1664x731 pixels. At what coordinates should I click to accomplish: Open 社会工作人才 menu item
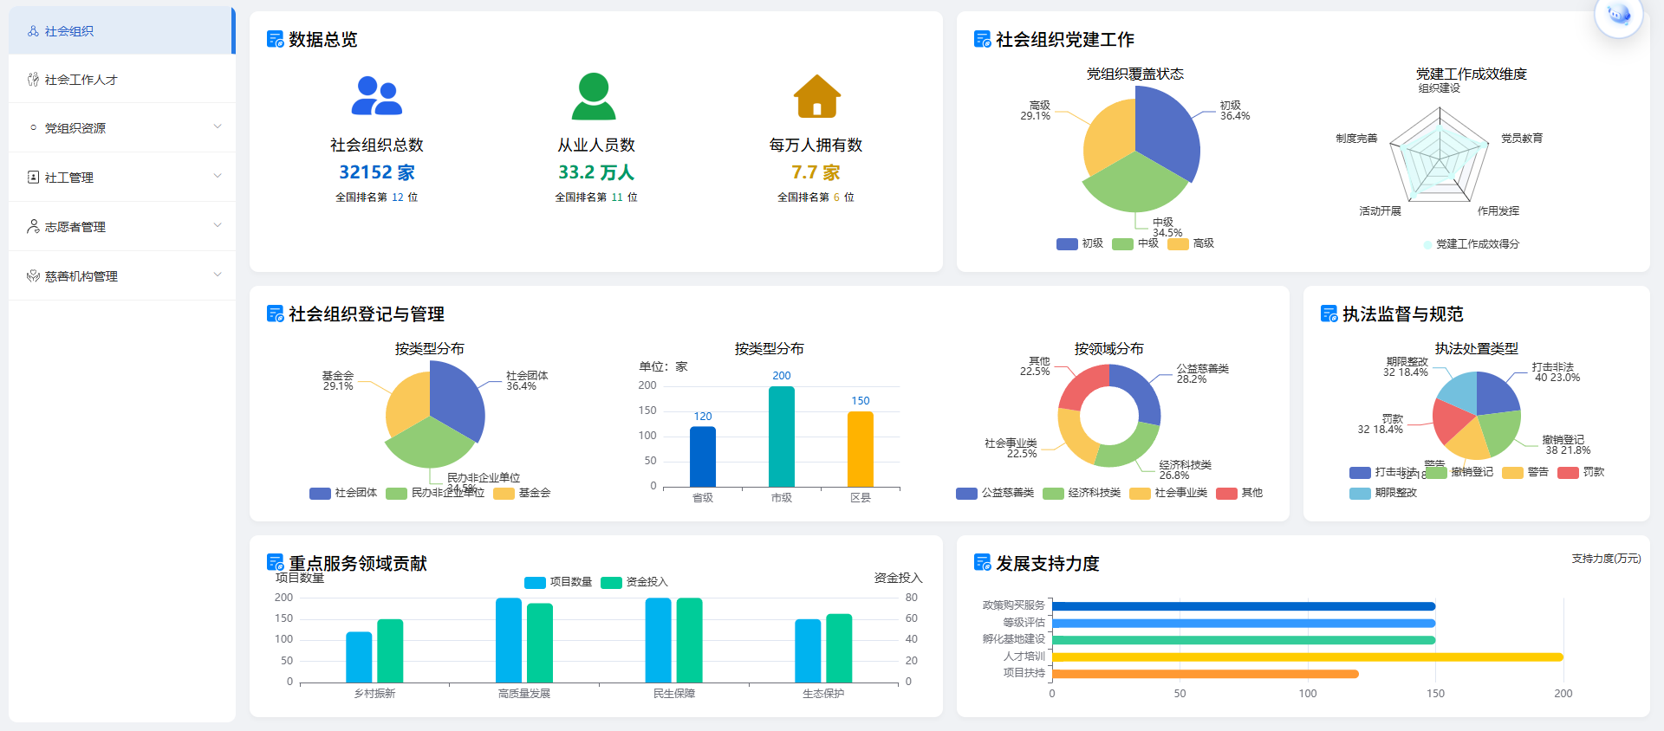point(81,80)
